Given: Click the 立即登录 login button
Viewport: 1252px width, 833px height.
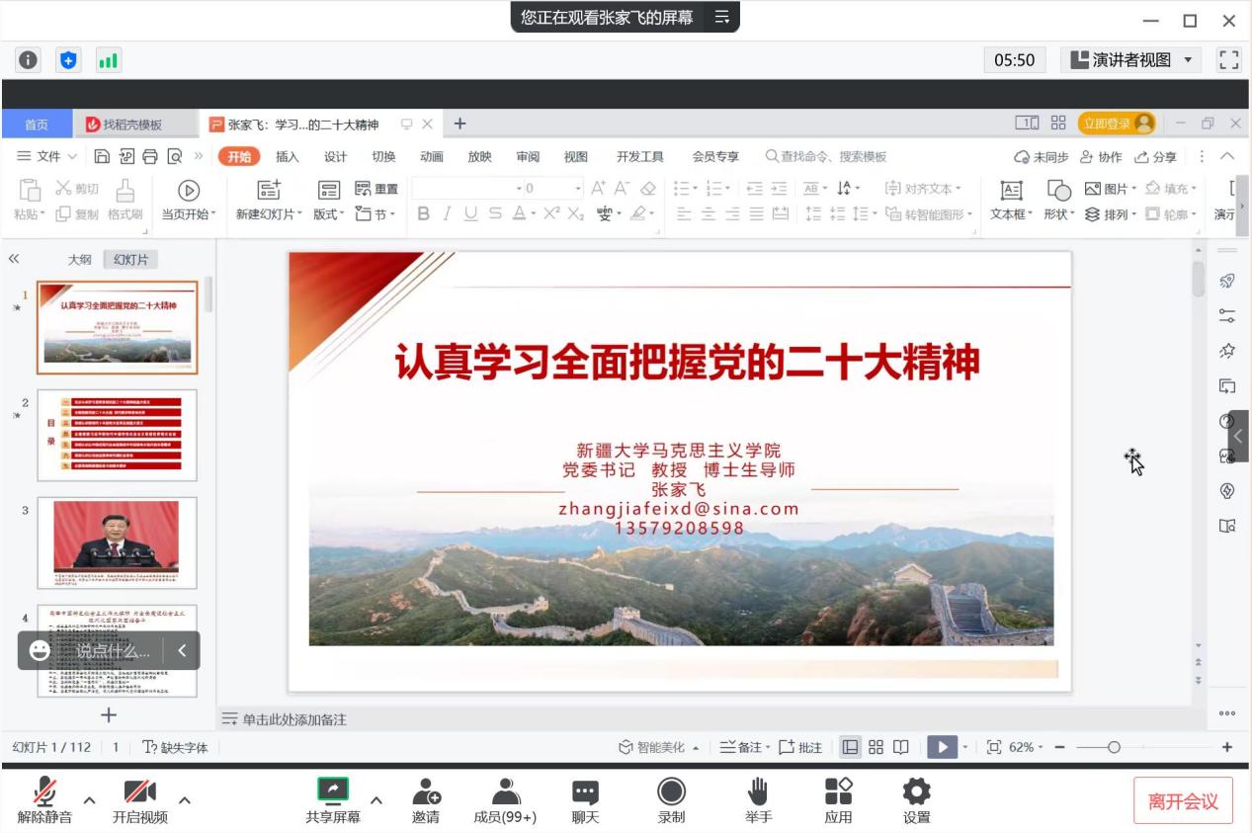Looking at the screenshot, I should 1108,124.
